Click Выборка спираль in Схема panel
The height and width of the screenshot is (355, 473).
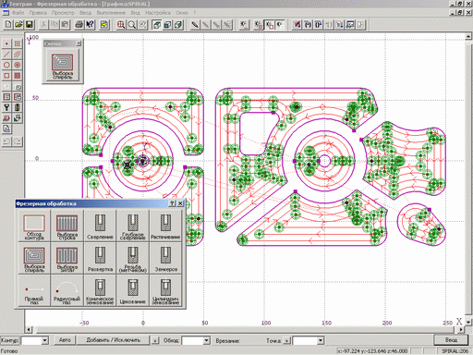63,66
